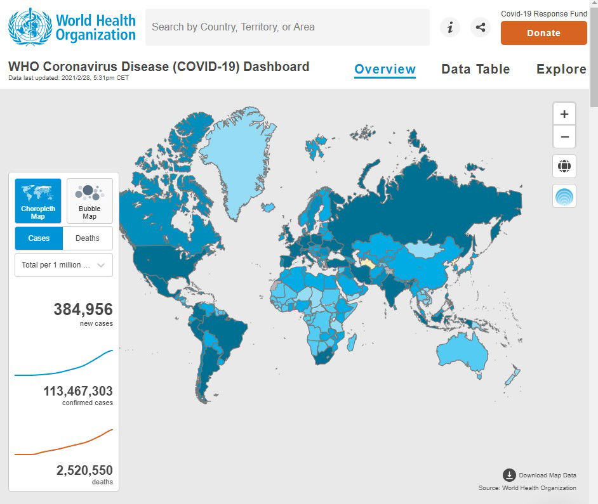
Task: Click the Donate button
Action: 543,33
